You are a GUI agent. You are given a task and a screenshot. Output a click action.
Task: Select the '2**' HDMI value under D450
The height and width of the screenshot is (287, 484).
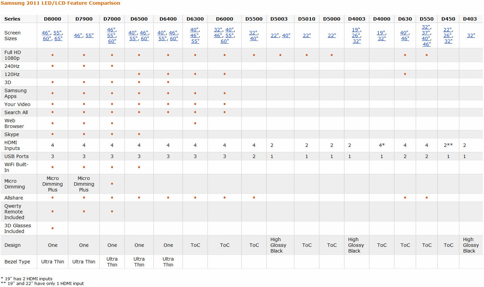tap(448, 145)
